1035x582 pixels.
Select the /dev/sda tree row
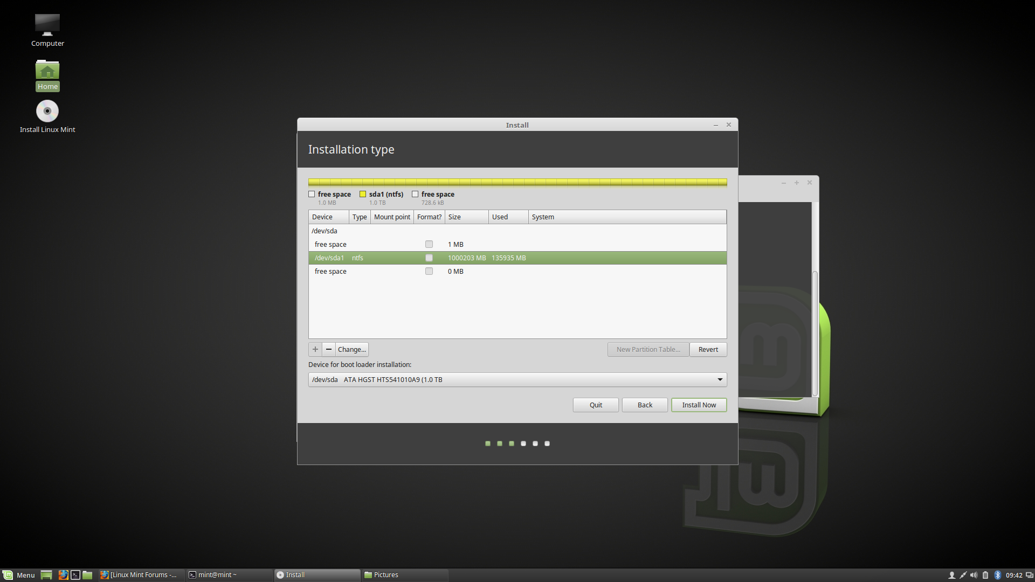pos(517,231)
